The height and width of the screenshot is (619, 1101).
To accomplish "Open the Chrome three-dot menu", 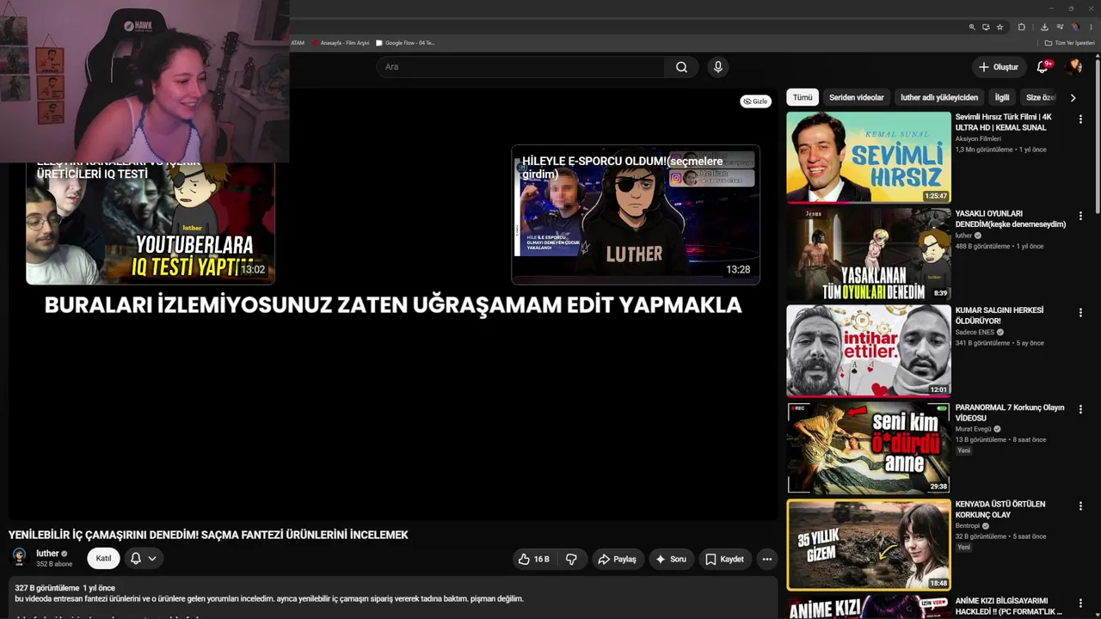I will (1089, 27).
